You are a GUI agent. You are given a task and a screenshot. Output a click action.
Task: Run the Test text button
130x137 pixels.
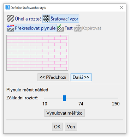[69, 28]
